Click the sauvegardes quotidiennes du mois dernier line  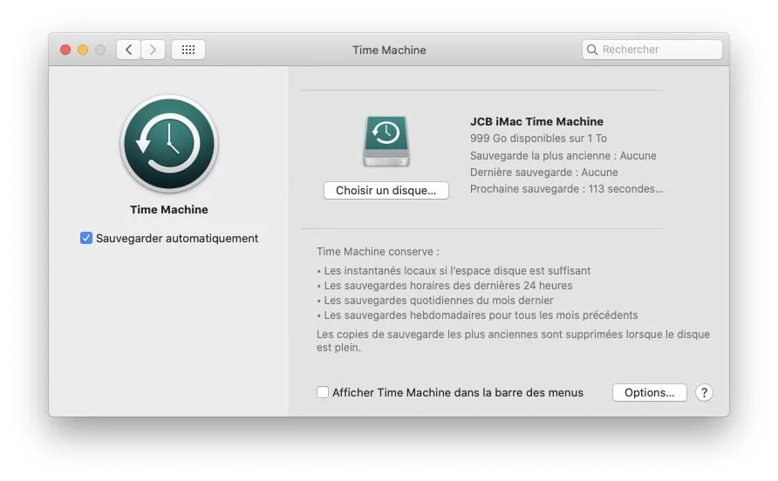(434, 301)
